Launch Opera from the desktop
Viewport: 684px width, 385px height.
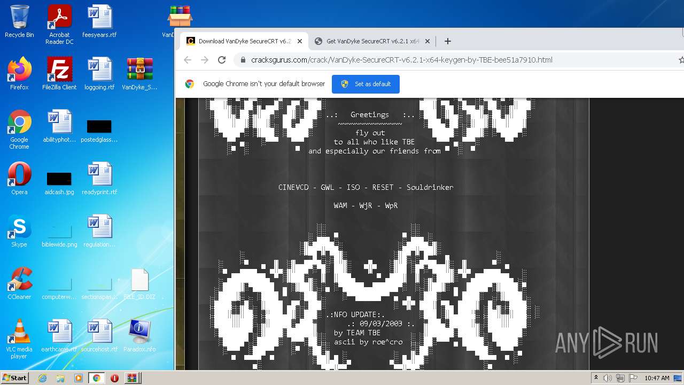[19, 179]
